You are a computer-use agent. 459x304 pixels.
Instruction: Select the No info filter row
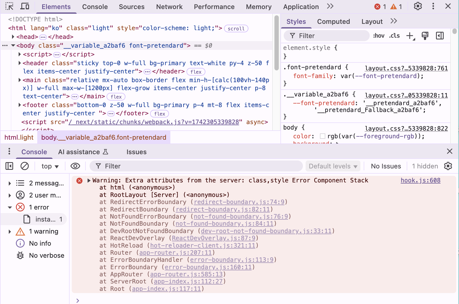(x=34, y=243)
